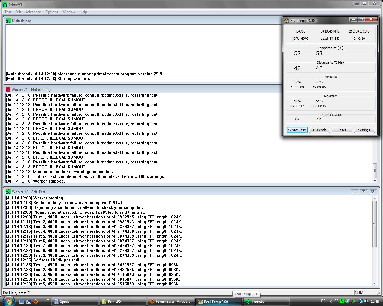Click the volume speaker tray icon
The width and height of the screenshot is (383, 306).
coord(366,301)
